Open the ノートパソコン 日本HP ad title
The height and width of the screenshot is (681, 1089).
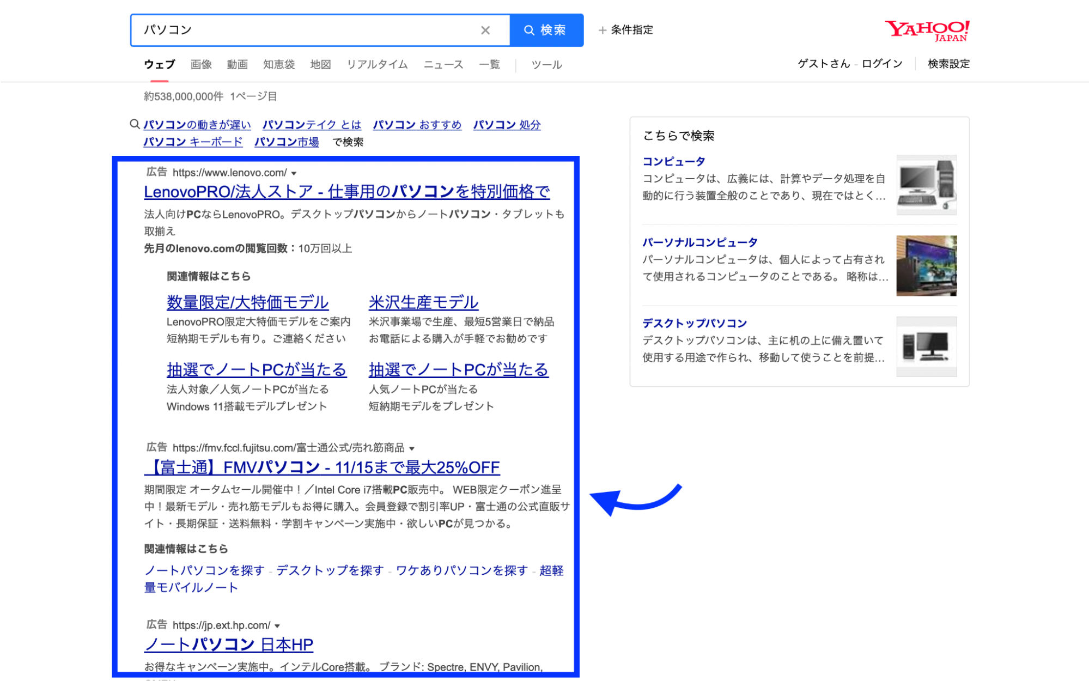(x=229, y=645)
